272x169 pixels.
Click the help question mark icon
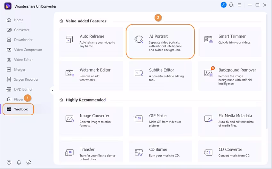tap(9, 162)
